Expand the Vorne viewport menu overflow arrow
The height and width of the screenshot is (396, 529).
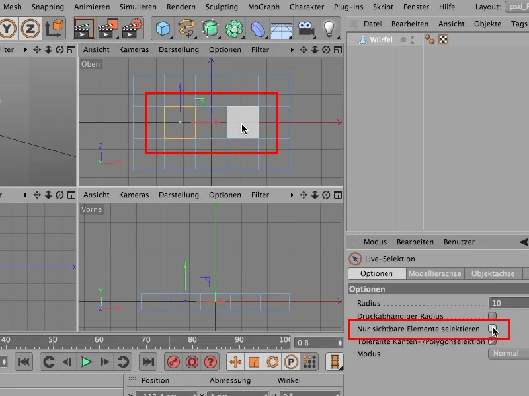[292, 195]
